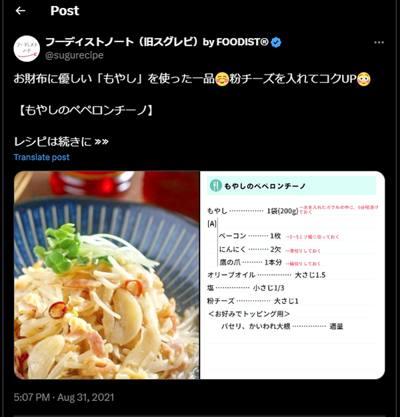This screenshot has width=400, height=417.
Task: Click the Translate post link
Action: [x=41, y=157]
